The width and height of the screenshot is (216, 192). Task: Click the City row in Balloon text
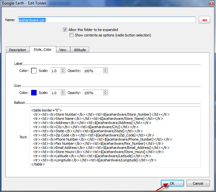(86, 127)
